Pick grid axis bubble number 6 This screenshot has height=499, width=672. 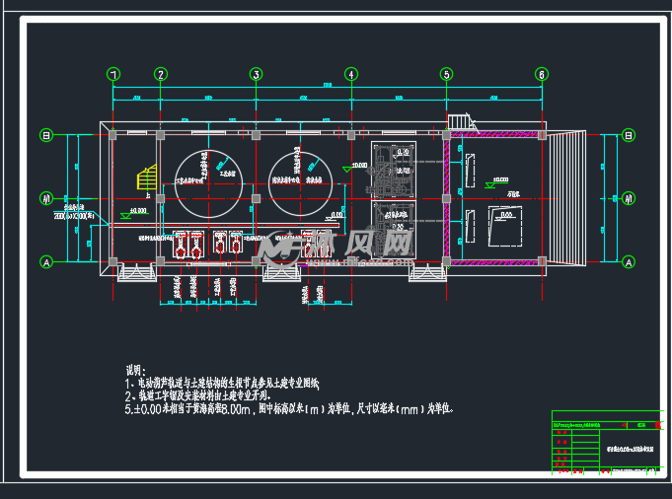542,75
